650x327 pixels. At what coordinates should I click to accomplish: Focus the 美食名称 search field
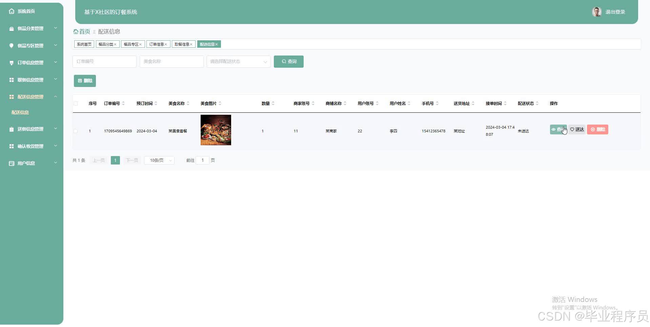coord(171,62)
